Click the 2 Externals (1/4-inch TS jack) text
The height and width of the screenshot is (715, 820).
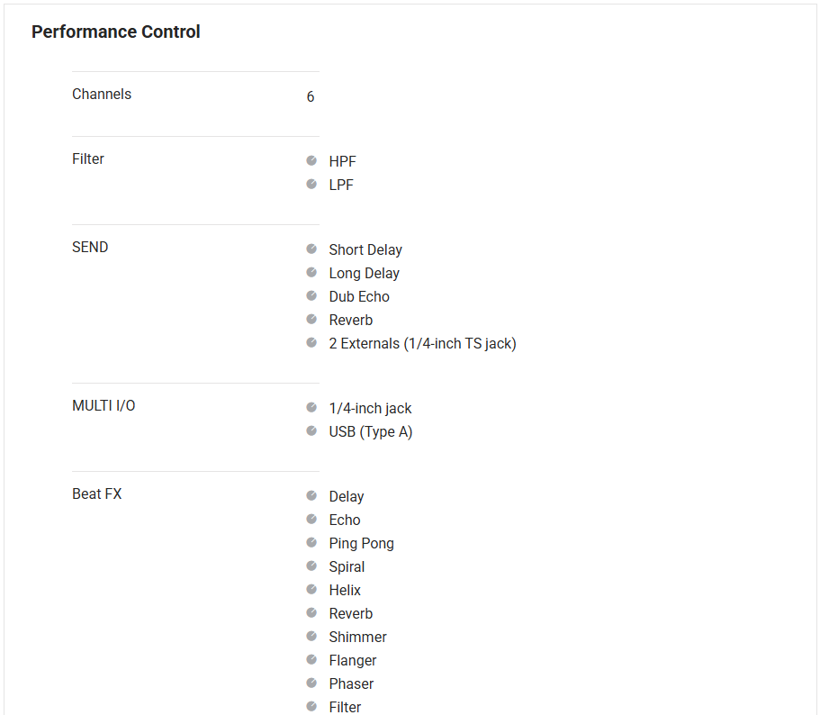(422, 344)
